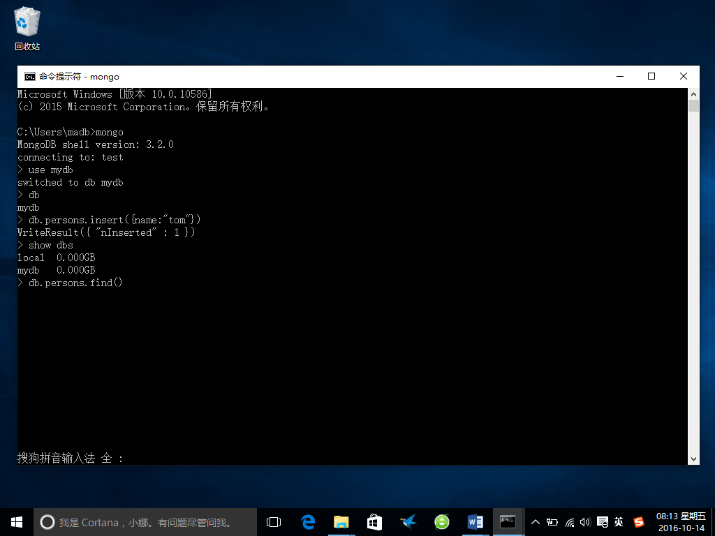Open Task View on the taskbar
Screen dimensions: 715x536
(274, 522)
